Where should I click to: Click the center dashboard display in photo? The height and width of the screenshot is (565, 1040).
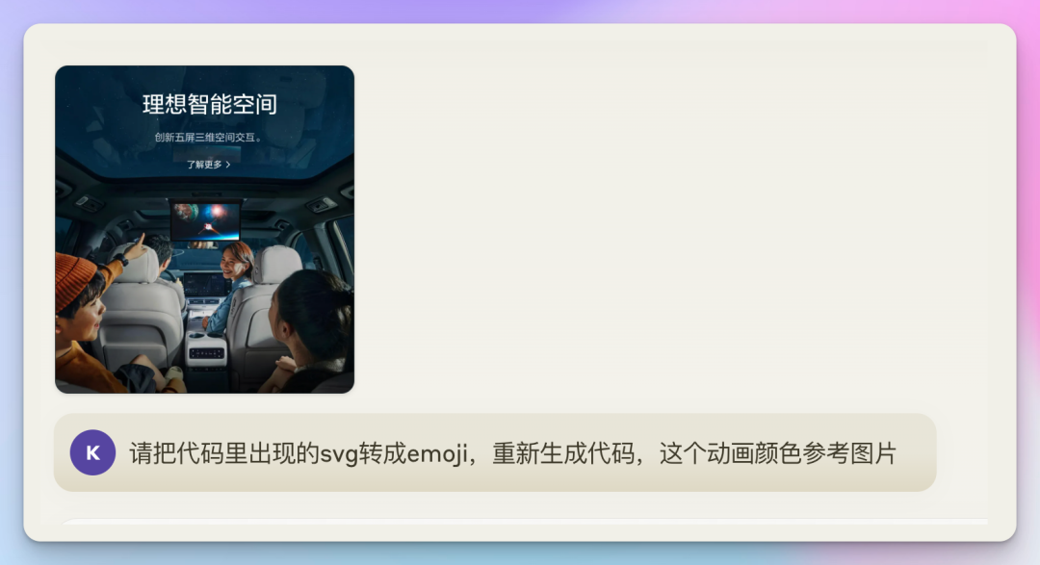[x=207, y=285]
